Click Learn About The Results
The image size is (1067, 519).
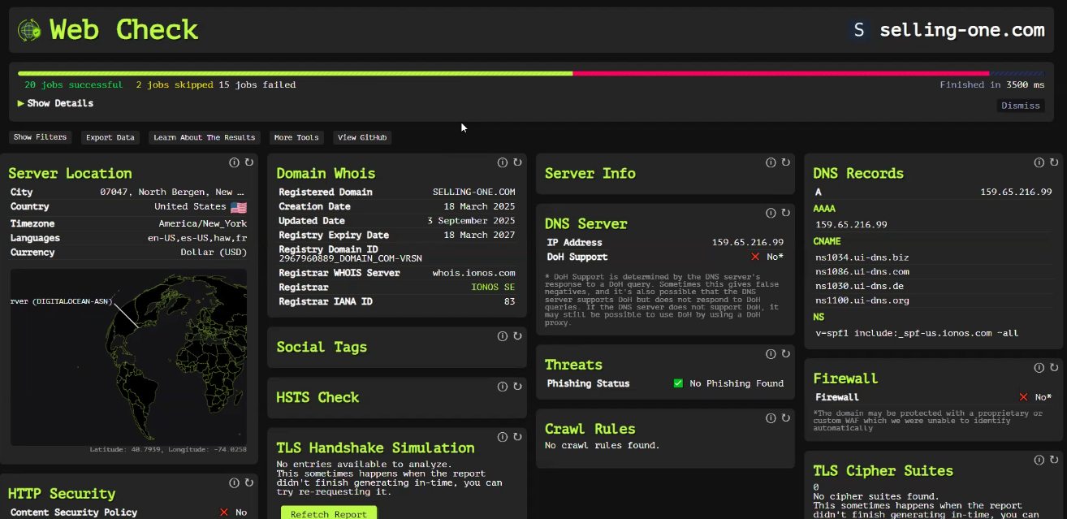tap(204, 137)
